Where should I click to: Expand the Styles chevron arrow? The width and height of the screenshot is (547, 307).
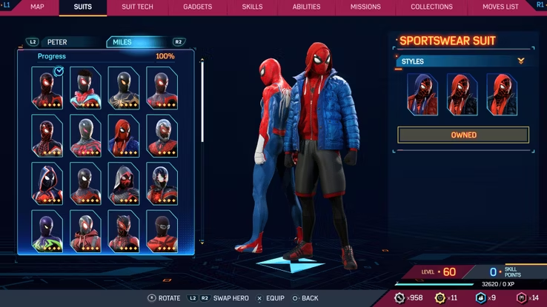point(521,61)
